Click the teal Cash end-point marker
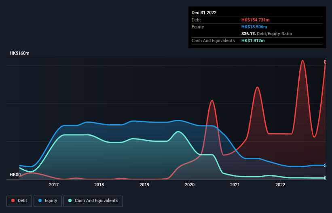 (325, 178)
